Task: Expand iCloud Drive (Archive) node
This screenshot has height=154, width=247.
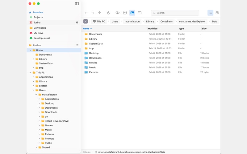Action: click(x=39, y=121)
